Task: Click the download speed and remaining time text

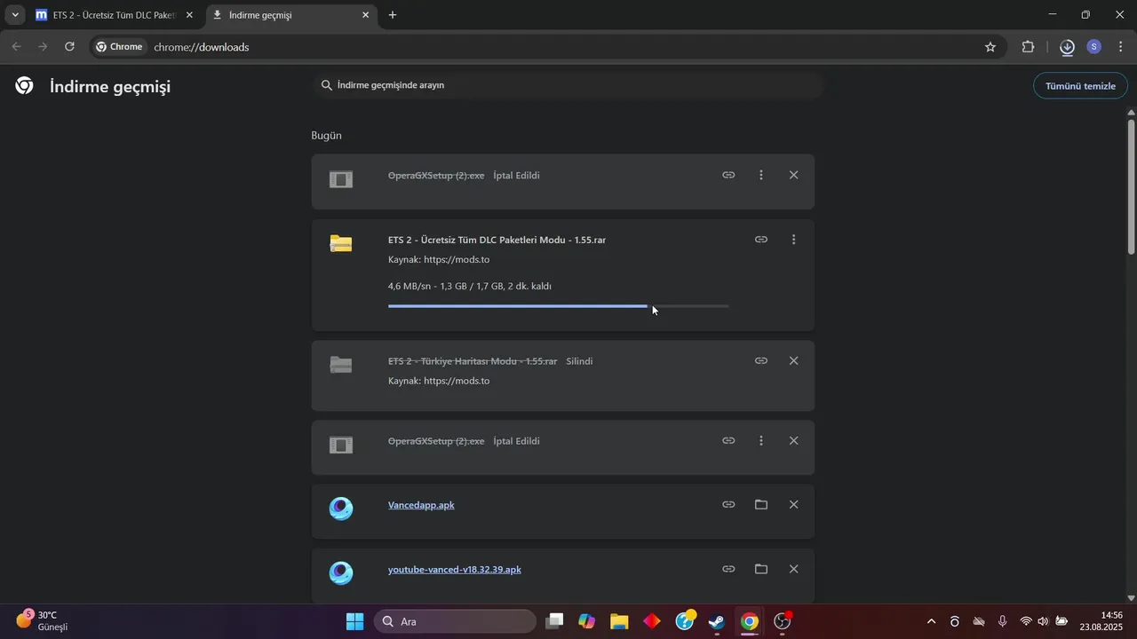Action: click(x=470, y=287)
